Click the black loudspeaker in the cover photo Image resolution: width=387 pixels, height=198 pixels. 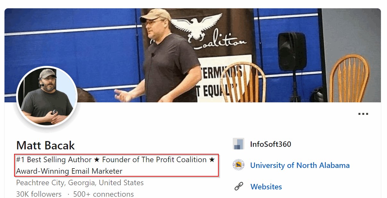coord(292,51)
